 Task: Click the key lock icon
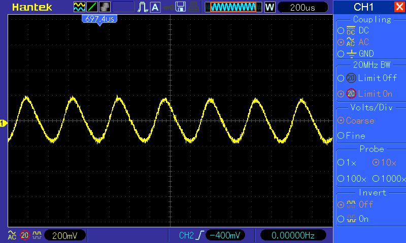click(168, 8)
